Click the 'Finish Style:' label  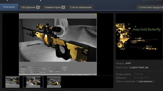coord(122,67)
